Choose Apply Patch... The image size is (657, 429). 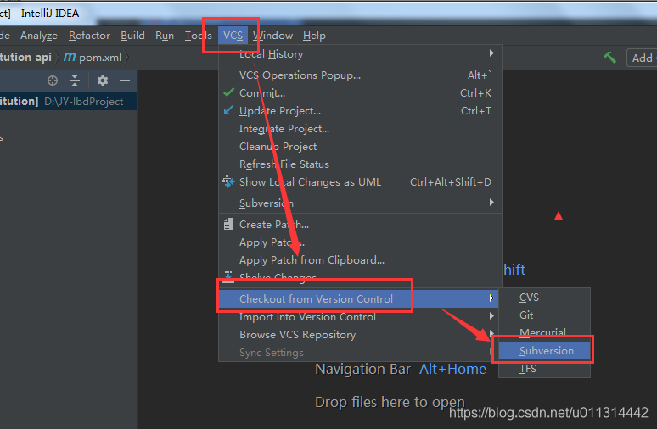(x=361, y=242)
